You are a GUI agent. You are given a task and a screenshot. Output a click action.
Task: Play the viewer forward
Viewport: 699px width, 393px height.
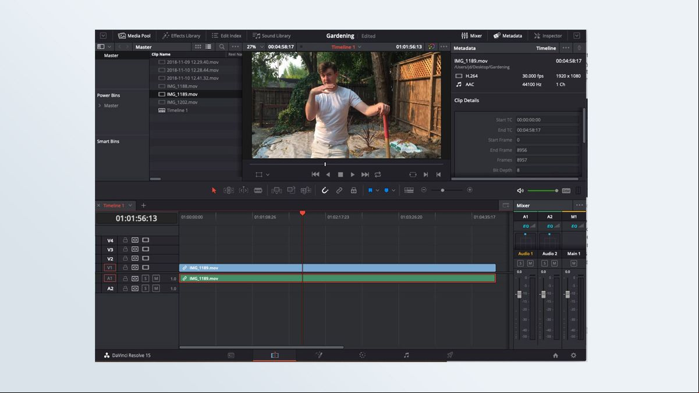(353, 174)
